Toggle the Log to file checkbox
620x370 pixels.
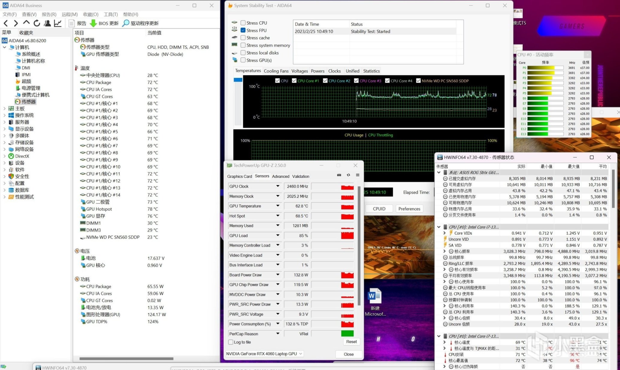[x=231, y=342]
